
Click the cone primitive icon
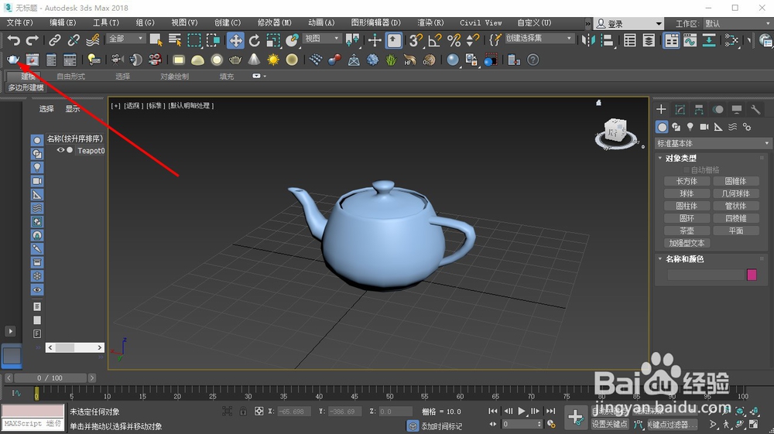pos(254,60)
